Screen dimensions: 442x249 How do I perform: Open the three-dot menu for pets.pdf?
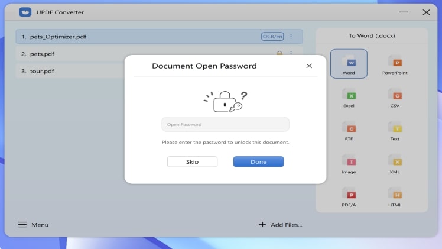(x=291, y=54)
